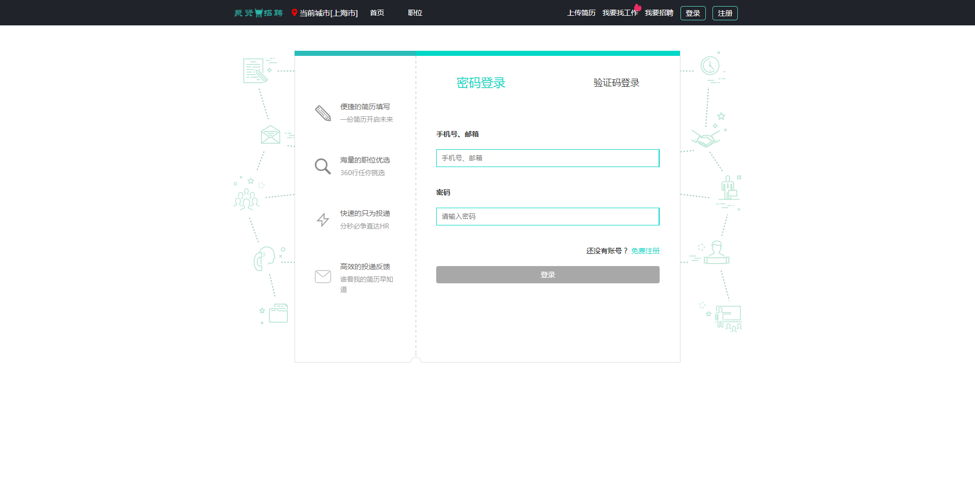The image size is (975, 492).
Task: Open 我要招聘 in the header
Action: coord(659,13)
